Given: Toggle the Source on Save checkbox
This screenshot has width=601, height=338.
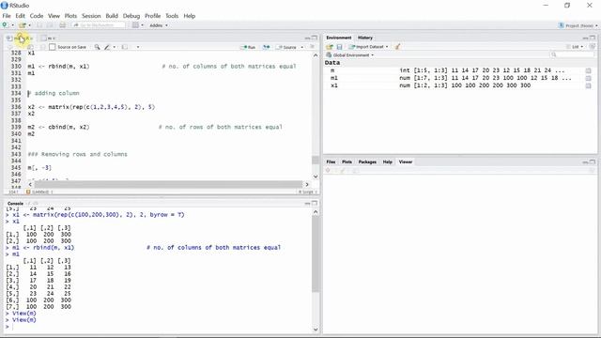Looking at the screenshot, I should [x=53, y=47].
